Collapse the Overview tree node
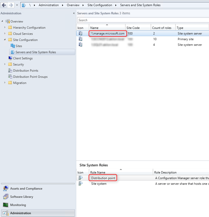Screen dimensions: 209x217 pyautogui.click(x=2, y=21)
